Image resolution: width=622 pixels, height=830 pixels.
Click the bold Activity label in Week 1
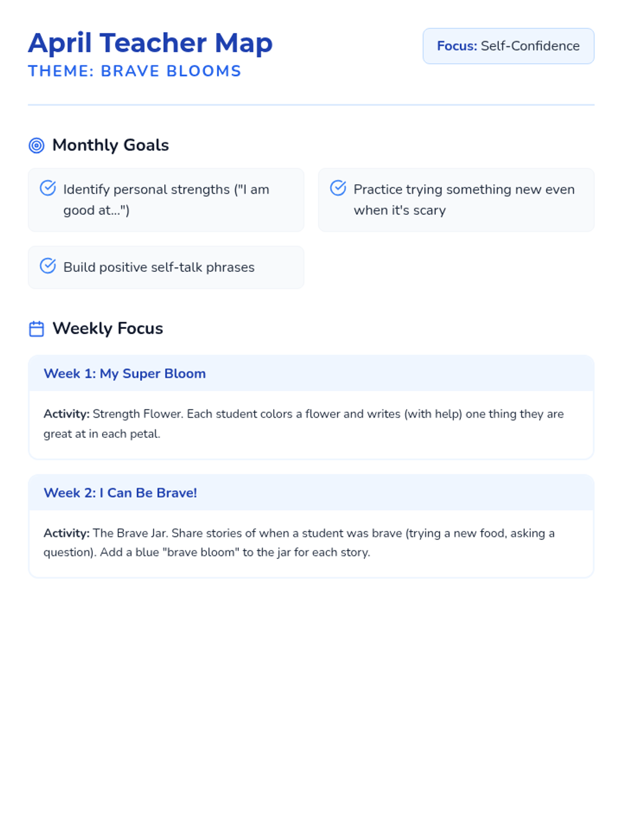(66, 414)
